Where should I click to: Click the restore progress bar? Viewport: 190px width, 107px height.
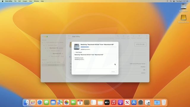(x=98, y=47)
